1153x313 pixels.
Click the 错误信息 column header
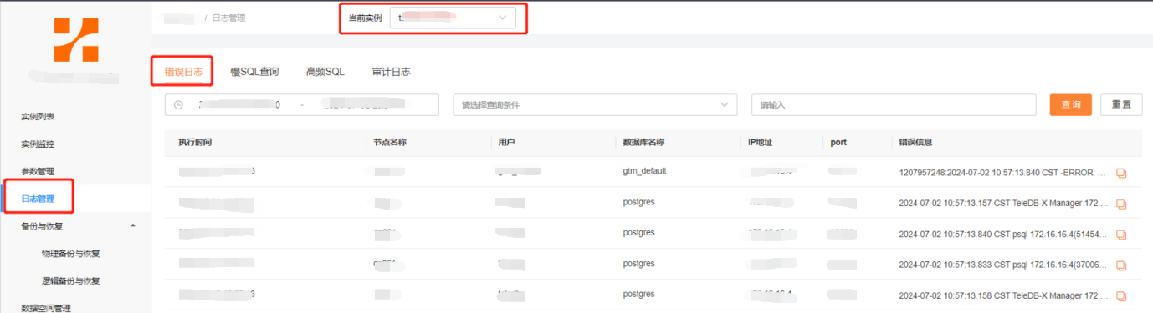[x=915, y=143]
